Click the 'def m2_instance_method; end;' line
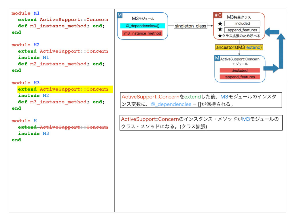295x221 pixels. point(61,64)
